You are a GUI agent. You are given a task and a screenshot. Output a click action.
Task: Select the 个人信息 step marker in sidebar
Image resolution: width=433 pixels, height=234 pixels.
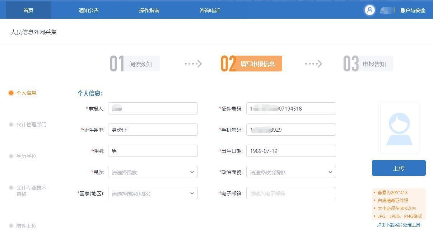click(11, 93)
